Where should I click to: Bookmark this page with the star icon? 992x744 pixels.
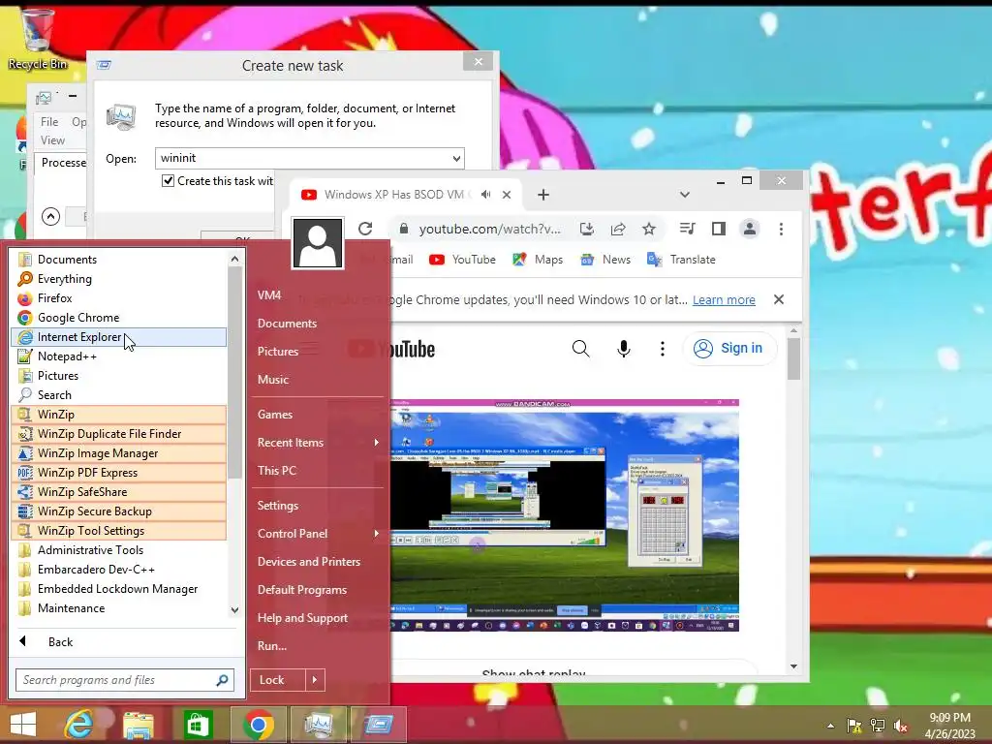pos(648,229)
